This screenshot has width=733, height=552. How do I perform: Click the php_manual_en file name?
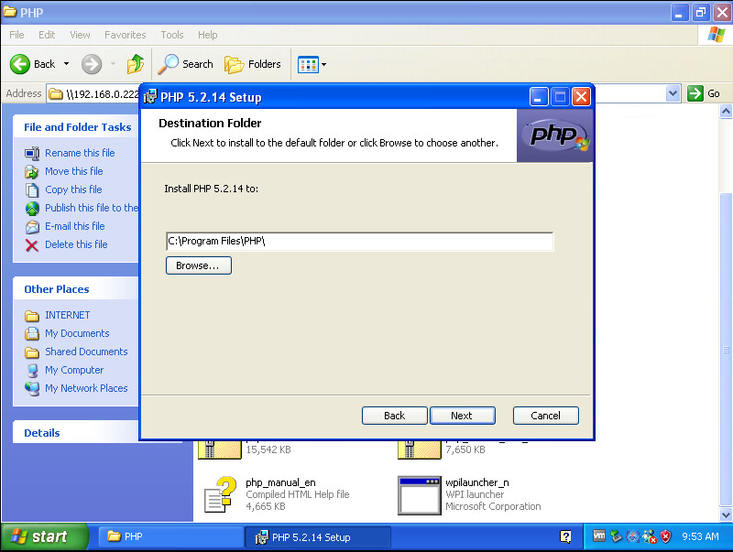click(x=280, y=482)
